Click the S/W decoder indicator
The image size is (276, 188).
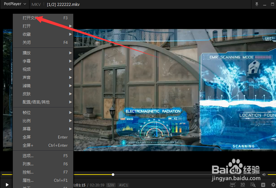tap(111, 185)
